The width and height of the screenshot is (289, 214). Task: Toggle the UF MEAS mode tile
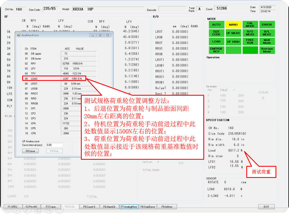pos(233,33)
